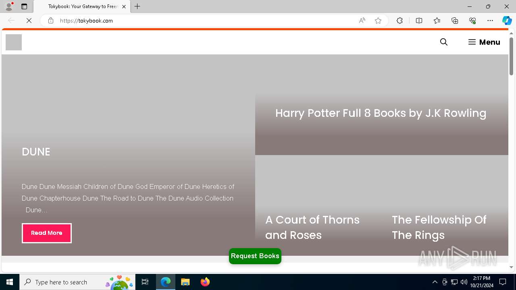Open Settings and more menu
This screenshot has width=516, height=290.
(x=490, y=21)
